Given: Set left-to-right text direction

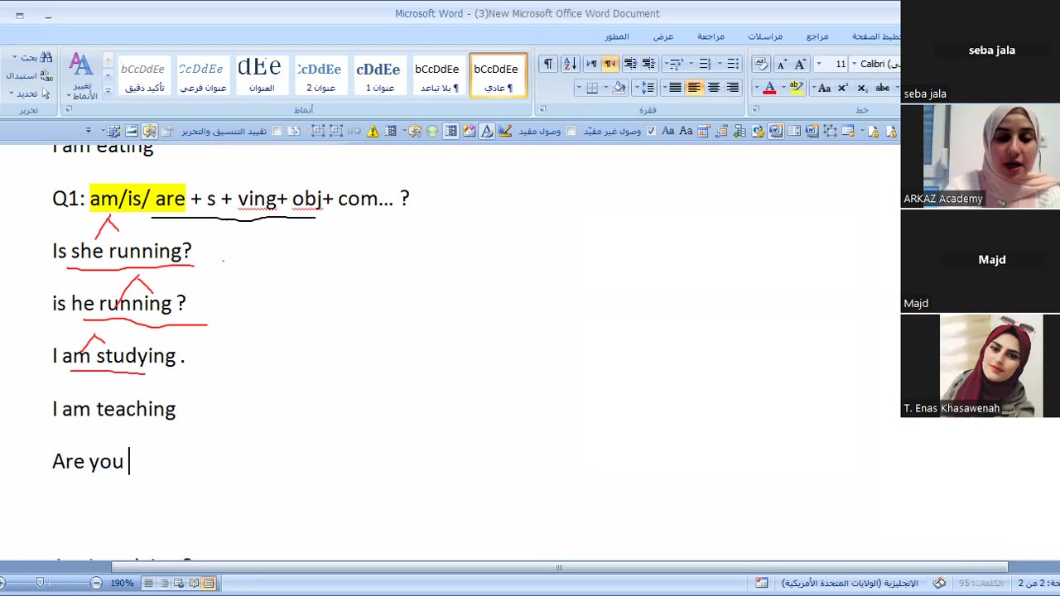Looking at the screenshot, I should click(x=592, y=64).
